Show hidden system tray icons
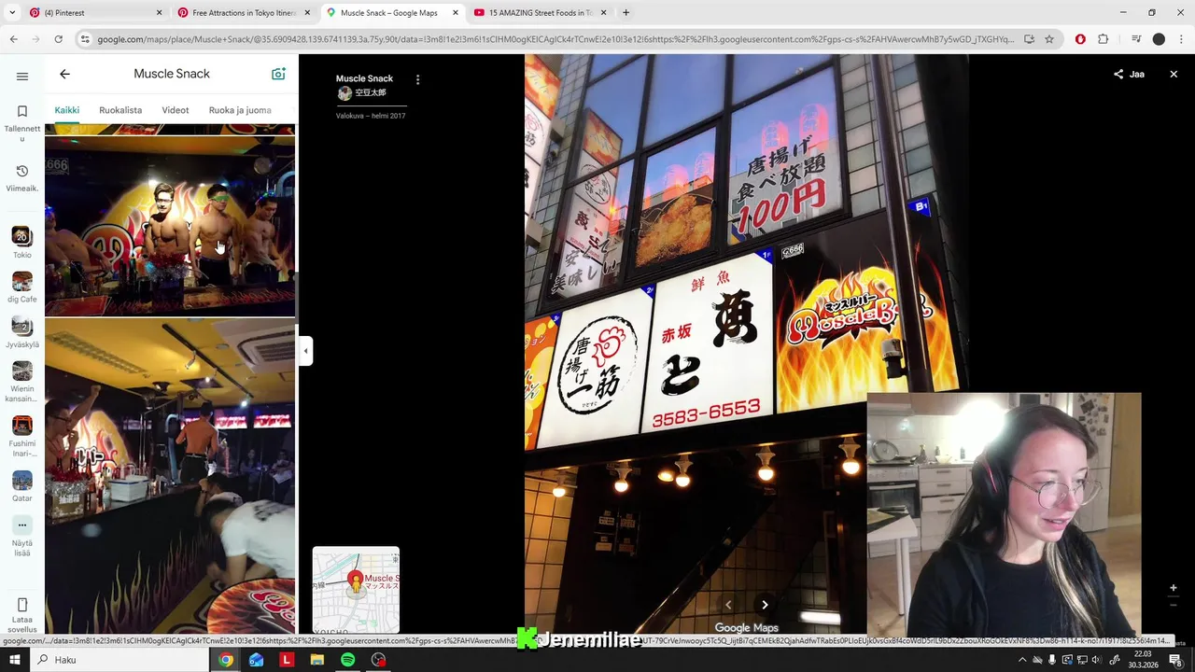Viewport: 1195px width, 672px height. [x=1021, y=660]
